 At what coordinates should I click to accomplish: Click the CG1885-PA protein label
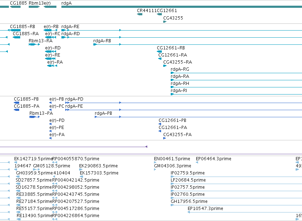pos(27,106)
